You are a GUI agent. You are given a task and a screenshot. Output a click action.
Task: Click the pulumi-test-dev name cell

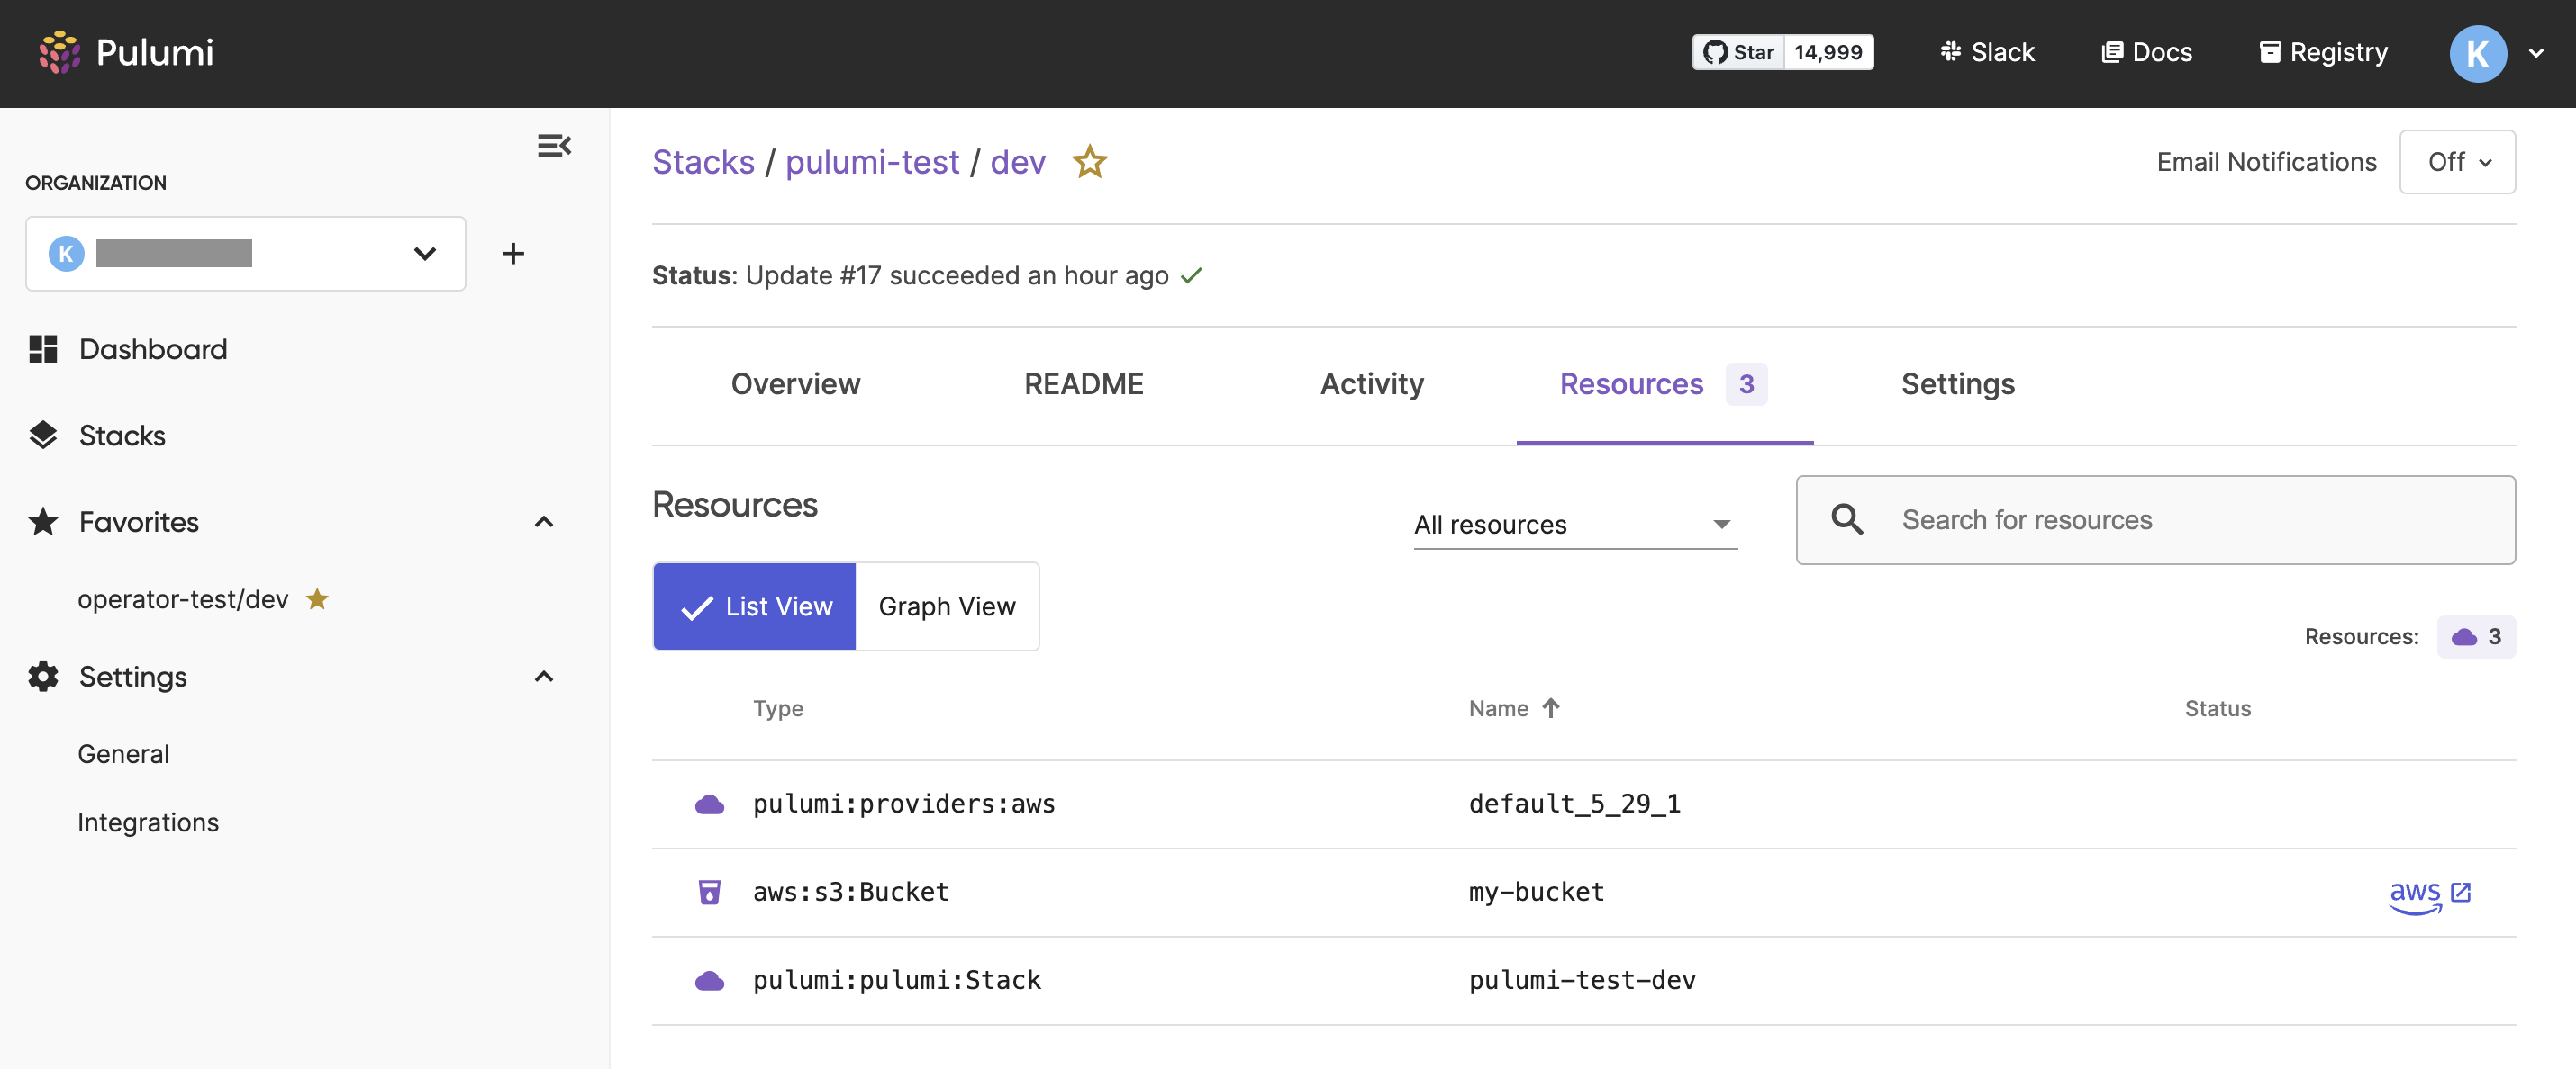point(1582,981)
